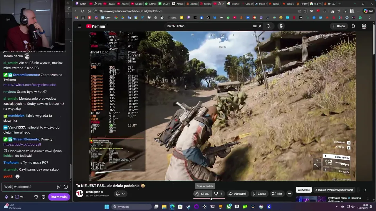Switch to the Amazon browser tab
The width and height of the screenshot is (376, 211).
[x=178, y=4]
